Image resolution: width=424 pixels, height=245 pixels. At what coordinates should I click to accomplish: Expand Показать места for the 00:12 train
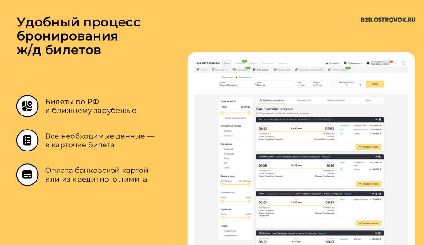368,147
